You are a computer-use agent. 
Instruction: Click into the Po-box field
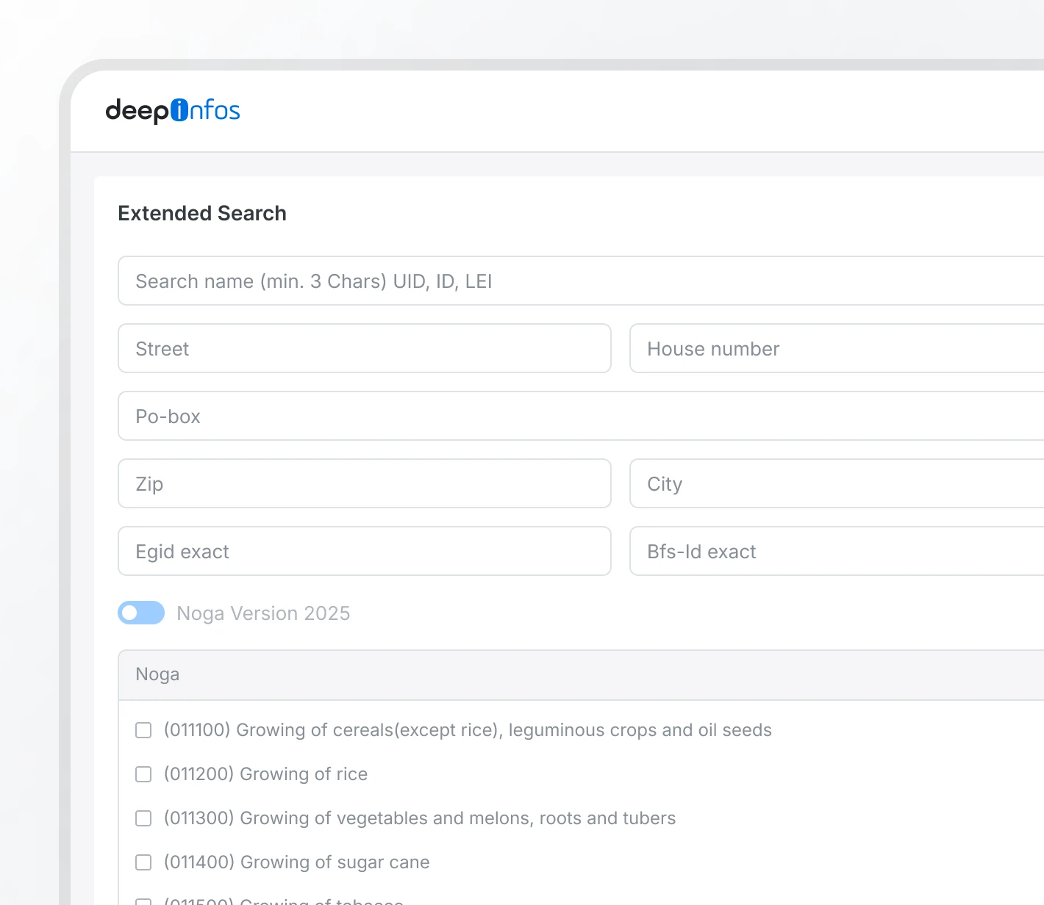pos(581,417)
